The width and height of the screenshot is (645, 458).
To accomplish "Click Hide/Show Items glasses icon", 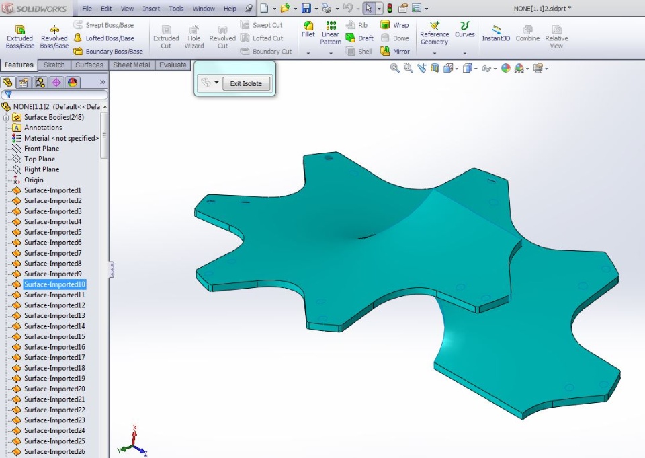I will point(486,69).
